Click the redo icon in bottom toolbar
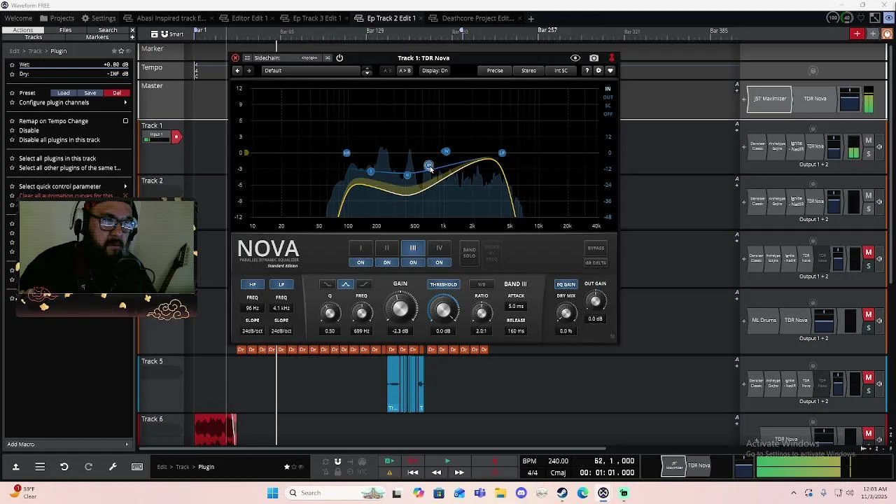 (88, 467)
